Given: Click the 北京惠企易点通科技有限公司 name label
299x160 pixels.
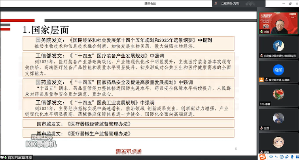Looking at the screenshot, I should (280, 56).
